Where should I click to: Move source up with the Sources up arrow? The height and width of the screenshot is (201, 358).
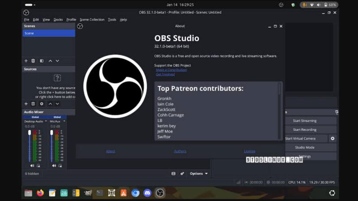coord(50,104)
